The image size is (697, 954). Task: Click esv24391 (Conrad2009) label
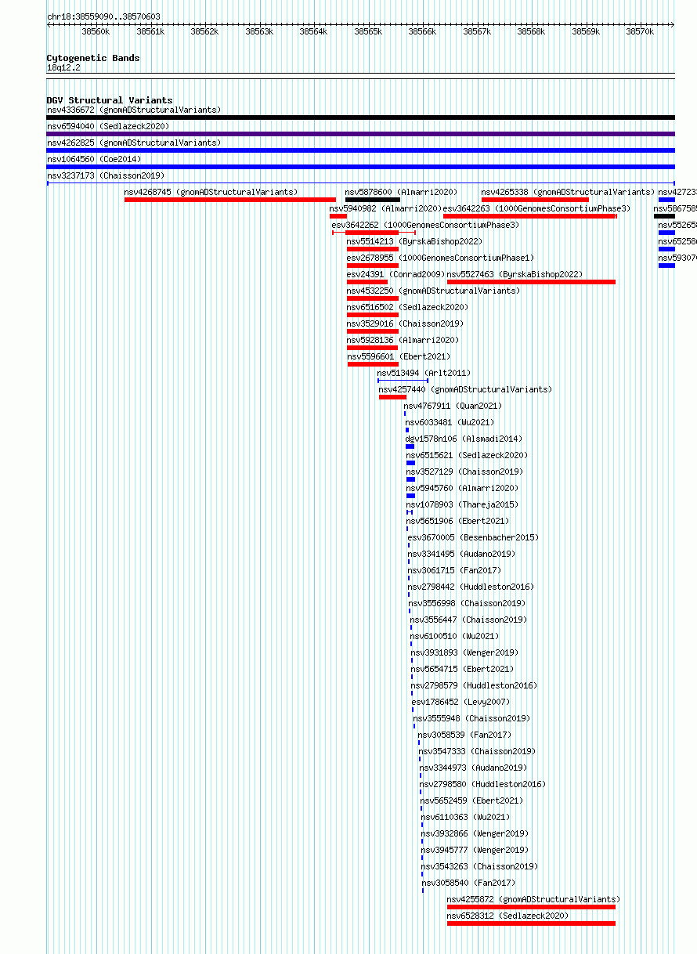396,274
